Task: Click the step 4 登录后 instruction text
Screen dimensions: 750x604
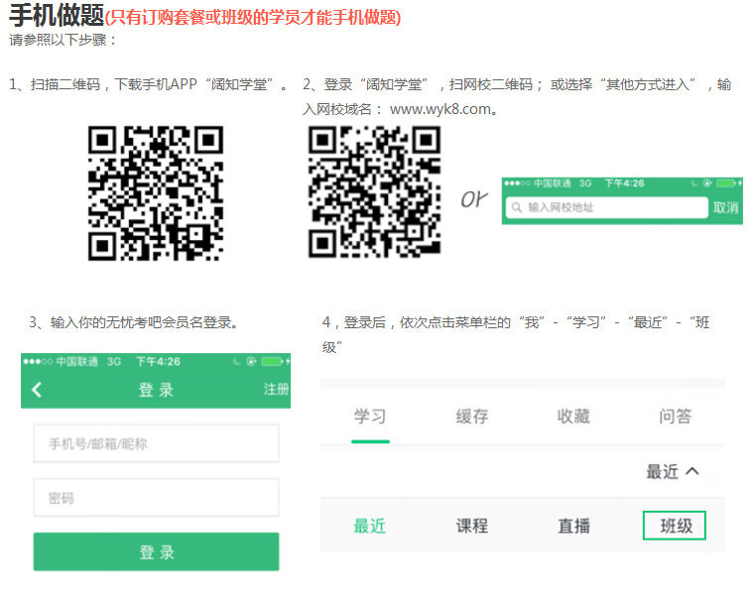Action: (516, 335)
